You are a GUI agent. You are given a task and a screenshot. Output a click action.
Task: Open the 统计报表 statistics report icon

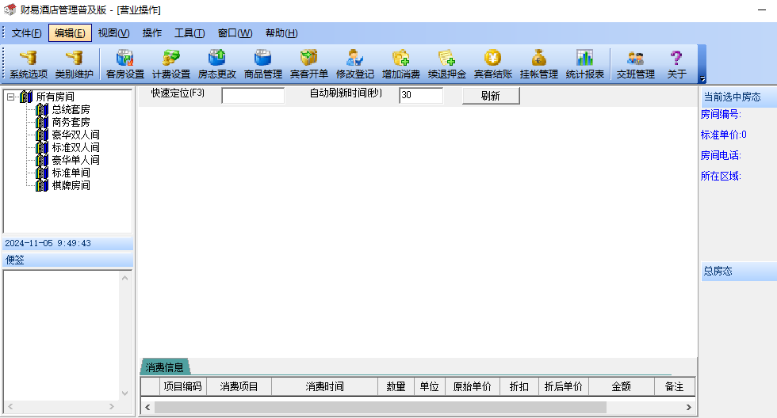tap(584, 64)
